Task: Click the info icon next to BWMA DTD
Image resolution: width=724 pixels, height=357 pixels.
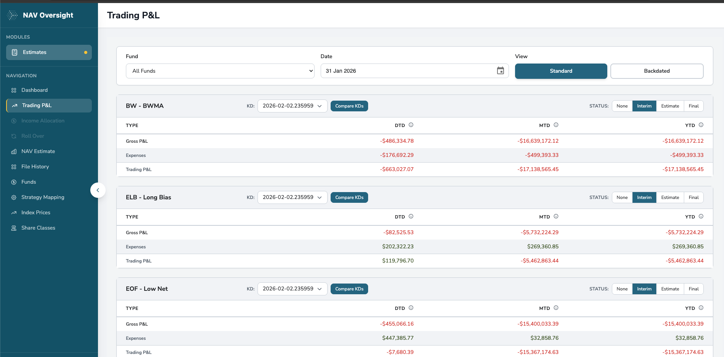Action: tap(411, 125)
